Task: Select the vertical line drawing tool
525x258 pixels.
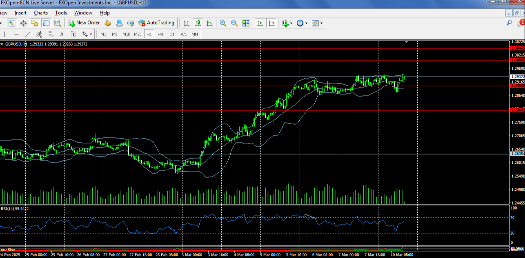Action: 5,34
